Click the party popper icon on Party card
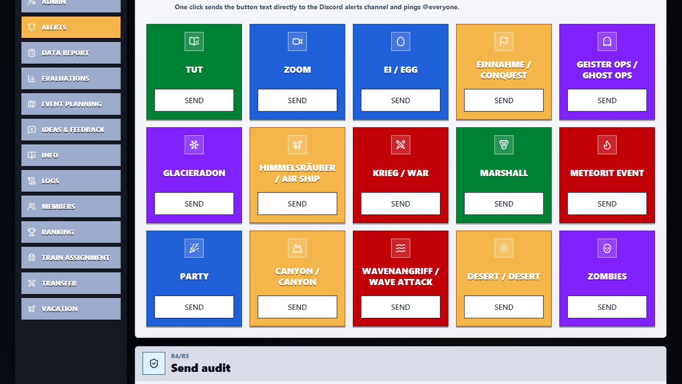The height and width of the screenshot is (384, 682). (194, 248)
